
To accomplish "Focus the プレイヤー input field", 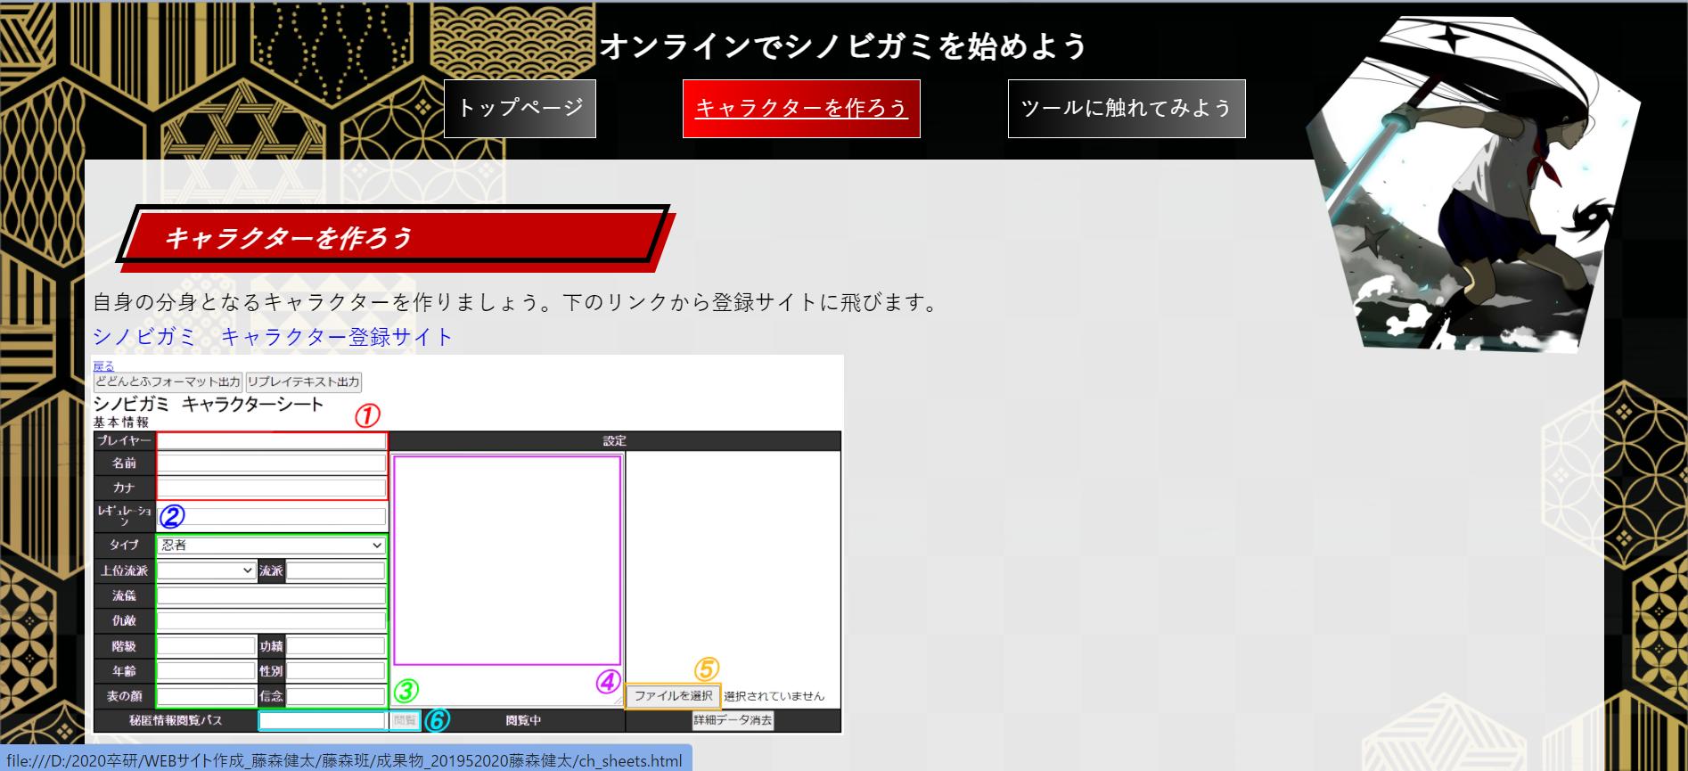I will tap(272, 440).
